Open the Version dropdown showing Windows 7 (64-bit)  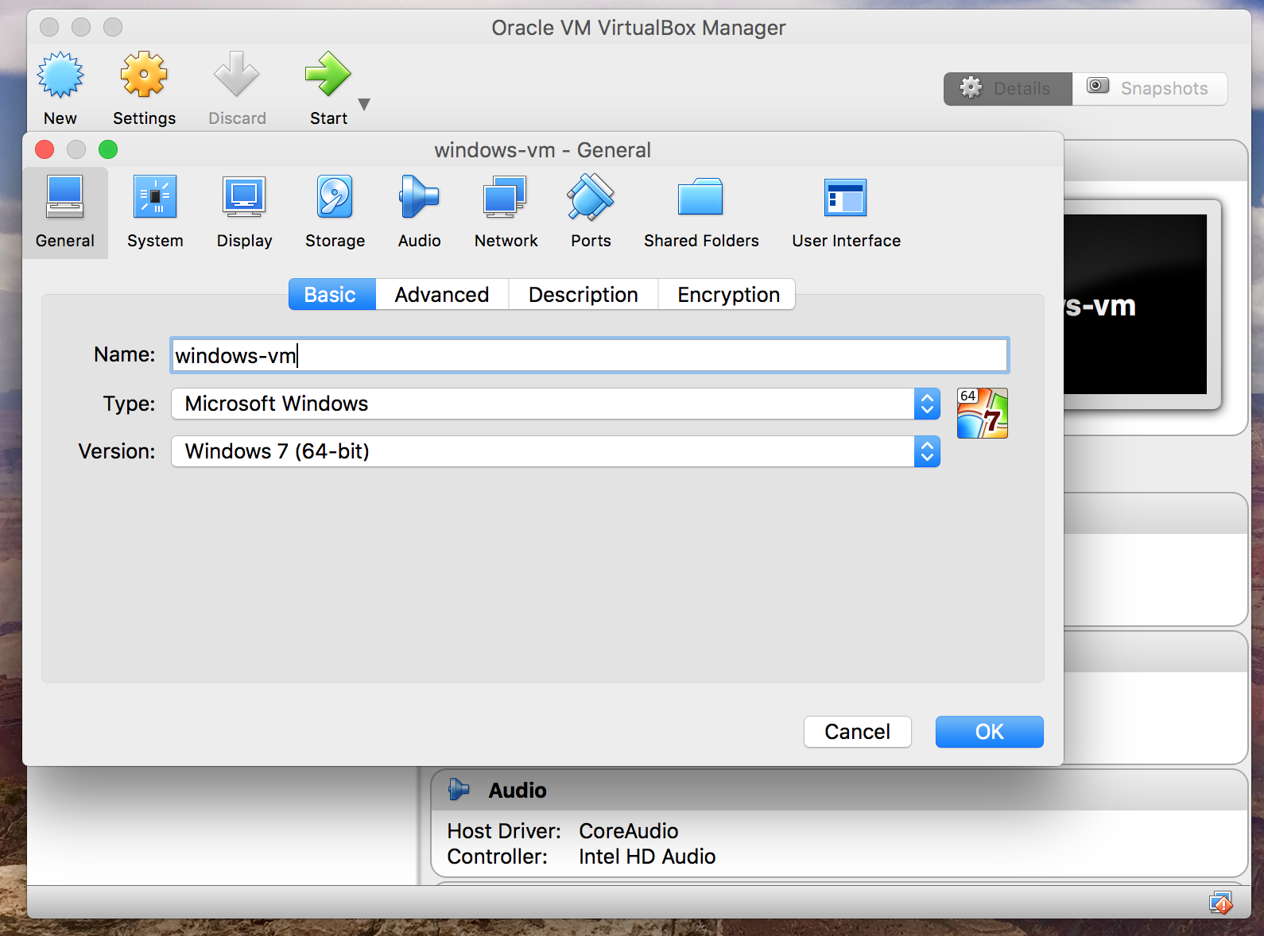click(x=556, y=451)
